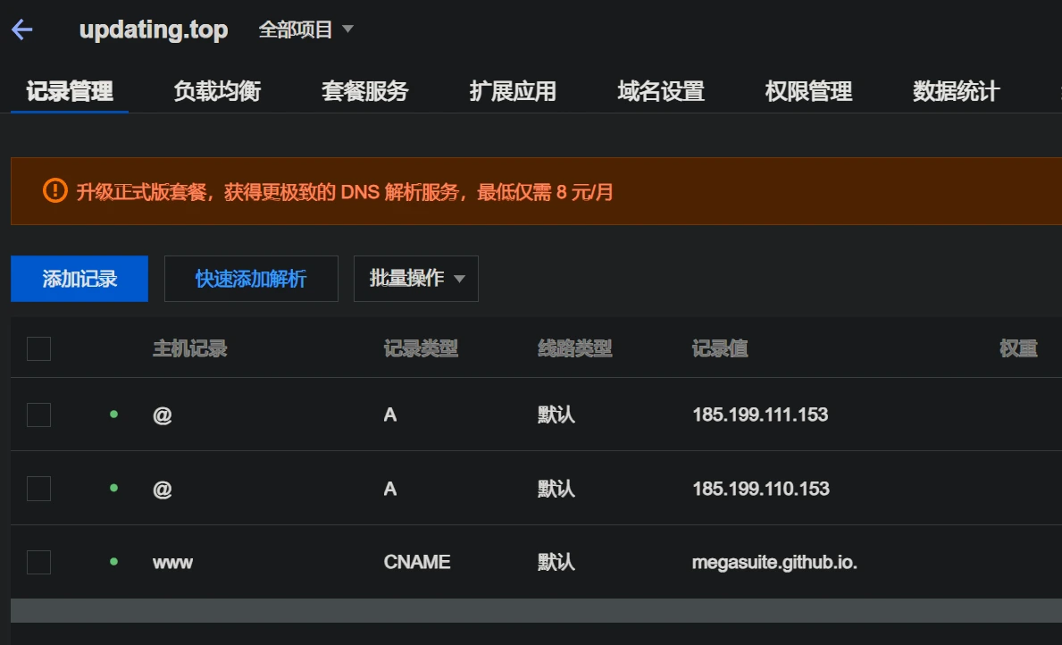Check the box for 185.199.111.153 record
The width and height of the screenshot is (1062, 645).
click(38, 415)
